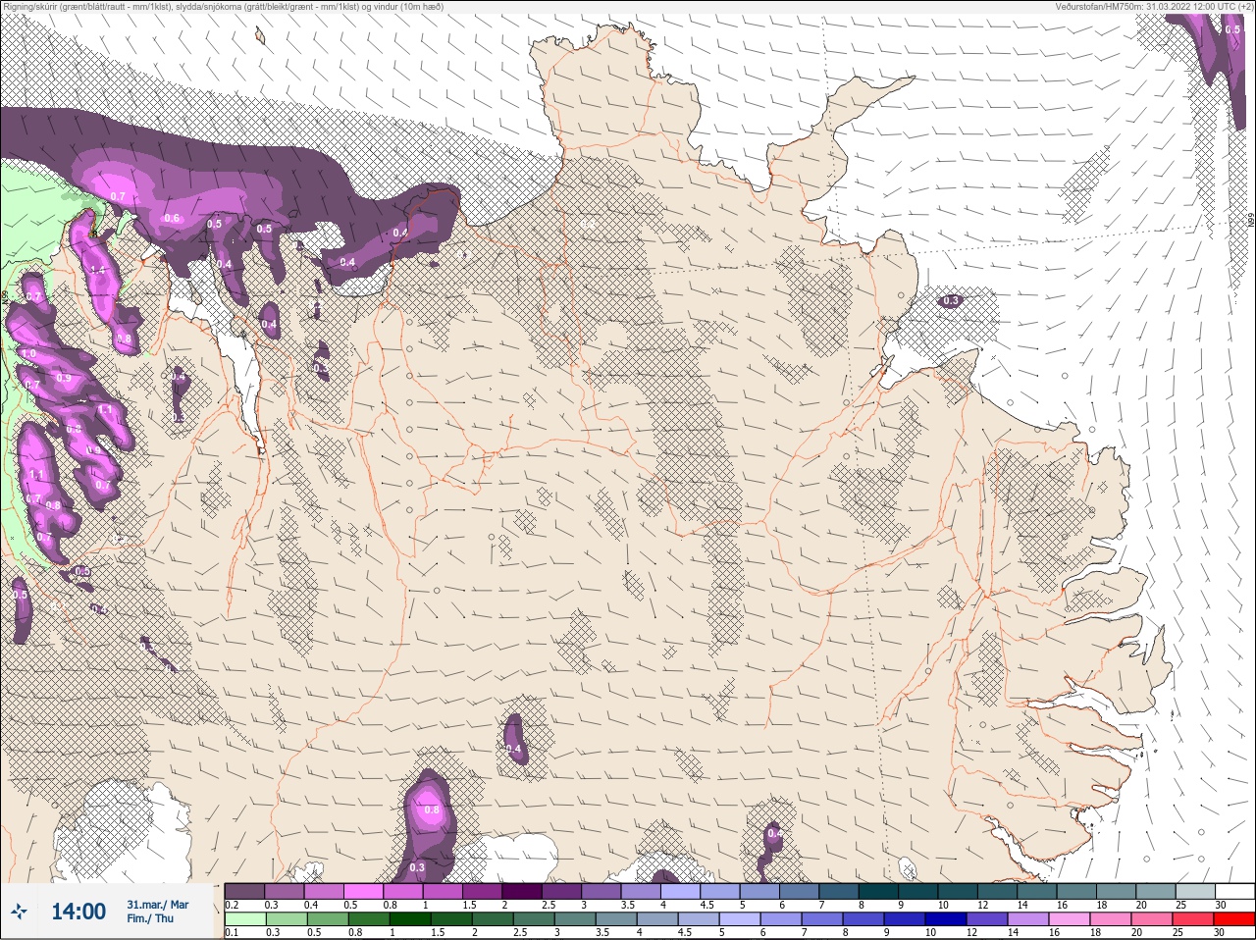Select the bottom-row 16 light pink swatch
The height and width of the screenshot is (940, 1256).
pyautogui.click(x=1072, y=919)
